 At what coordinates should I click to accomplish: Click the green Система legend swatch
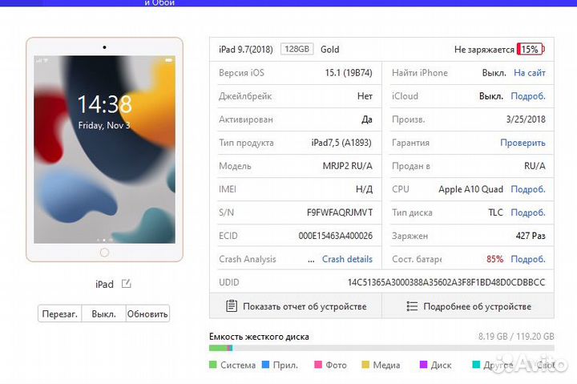pos(212,365)
